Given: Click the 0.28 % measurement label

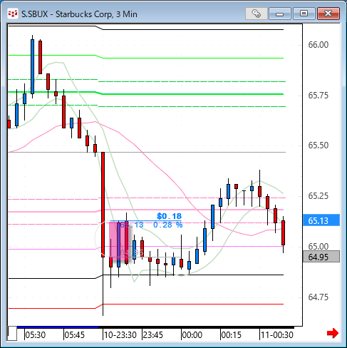Looking at the screenshot, I should click(168, 225).
